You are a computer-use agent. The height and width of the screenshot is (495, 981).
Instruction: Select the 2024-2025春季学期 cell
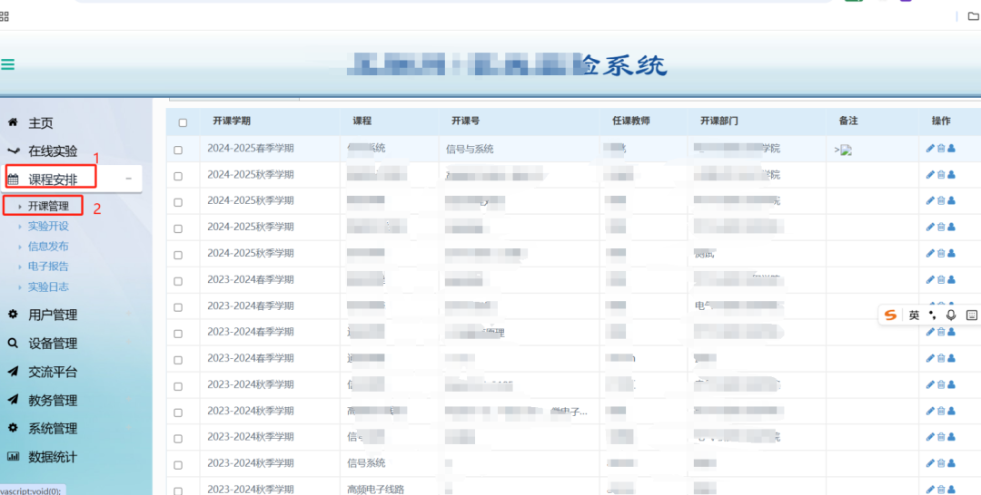251,149
